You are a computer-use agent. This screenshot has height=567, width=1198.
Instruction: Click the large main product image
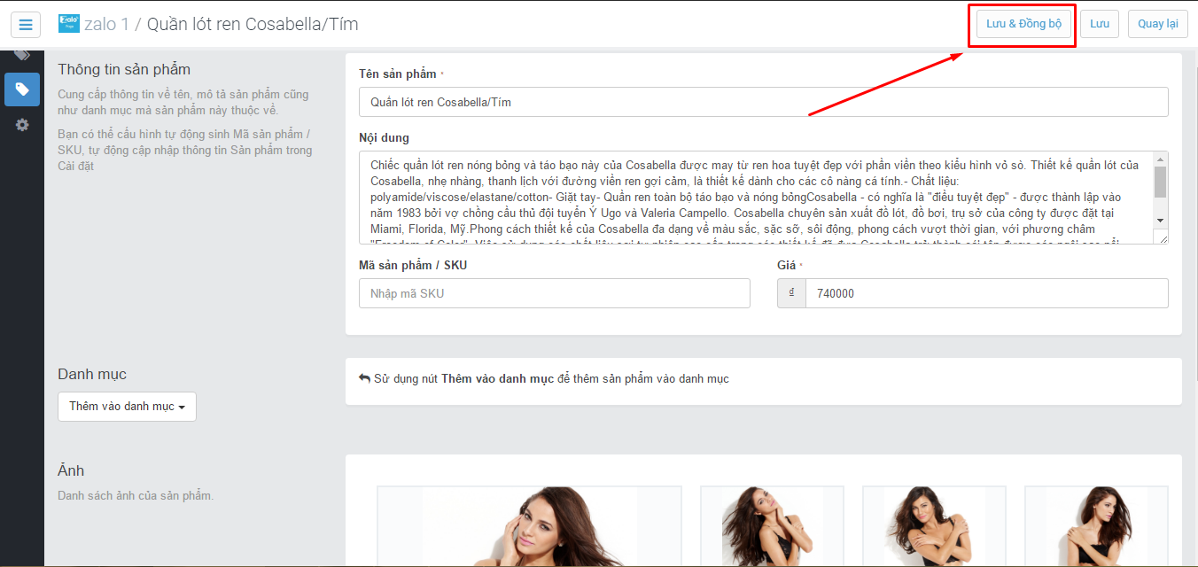pyautogui.click(x=529, y=526)
